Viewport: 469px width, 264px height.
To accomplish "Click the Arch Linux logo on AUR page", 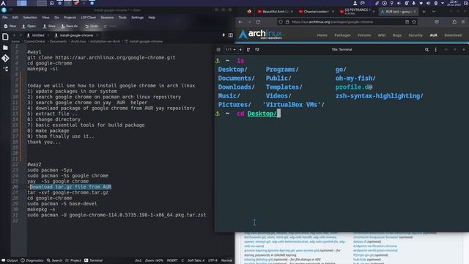I will (x=260, y=34).
